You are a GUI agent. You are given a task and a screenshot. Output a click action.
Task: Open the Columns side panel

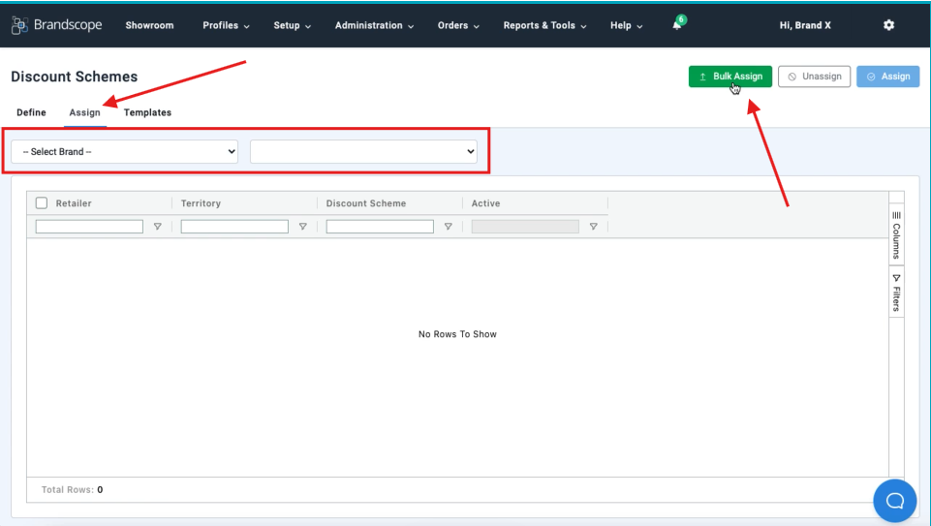[896, 234]
